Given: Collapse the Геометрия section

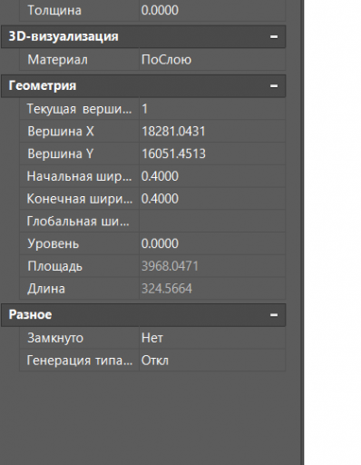Looking at the screenshot, I should 274,86.
